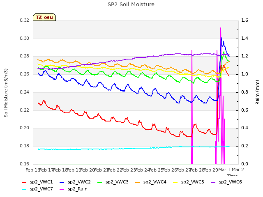Click the sp2_VWC1 legend label
Viewport: 263px width, 197px height.
[41, 182]
